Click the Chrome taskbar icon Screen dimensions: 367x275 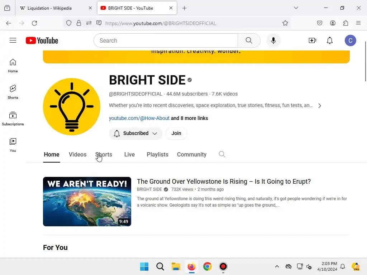click(x=208, y=266)
